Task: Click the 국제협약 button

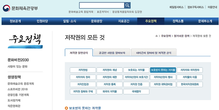Action: tap(136, 92)
